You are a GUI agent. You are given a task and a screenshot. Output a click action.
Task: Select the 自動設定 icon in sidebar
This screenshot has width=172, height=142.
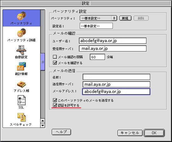tap(21, 50)
